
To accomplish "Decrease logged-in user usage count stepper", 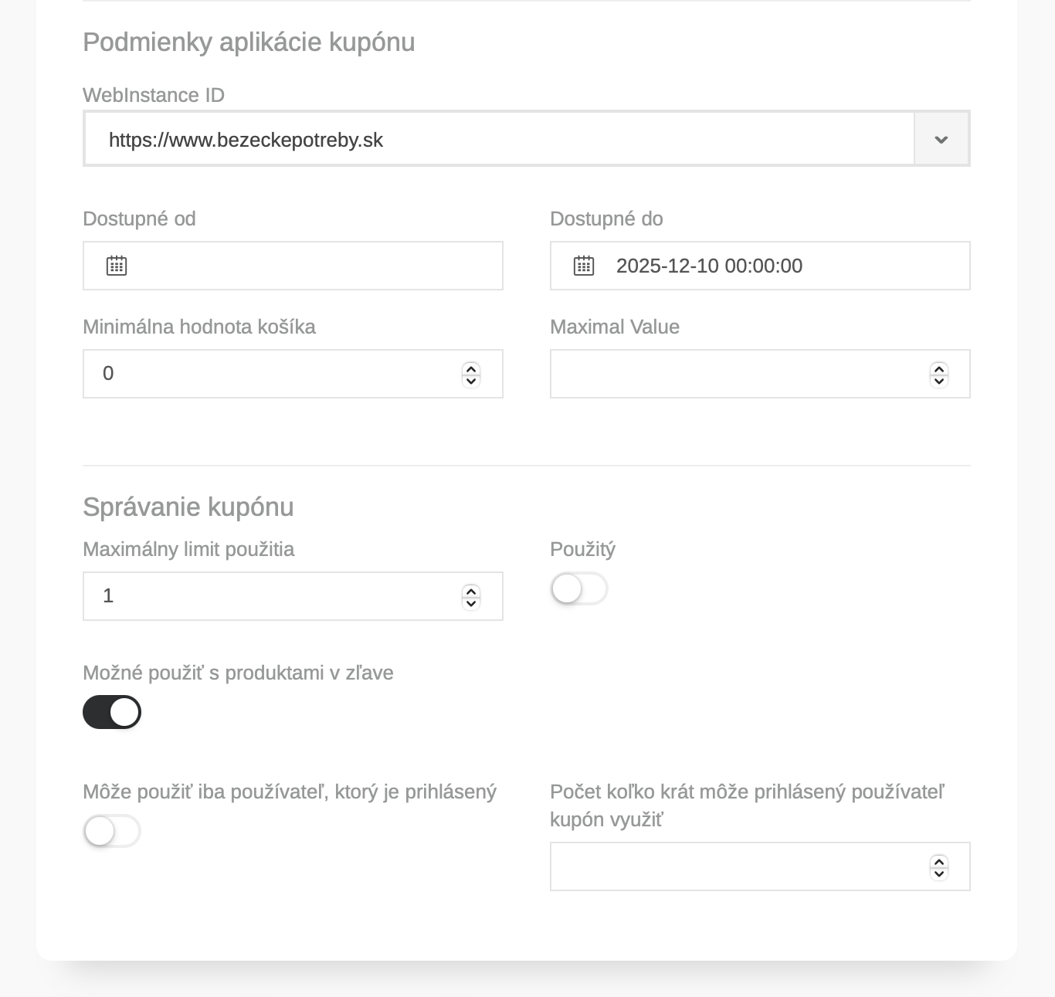I will pyautogui.click(x=939, y=873).
